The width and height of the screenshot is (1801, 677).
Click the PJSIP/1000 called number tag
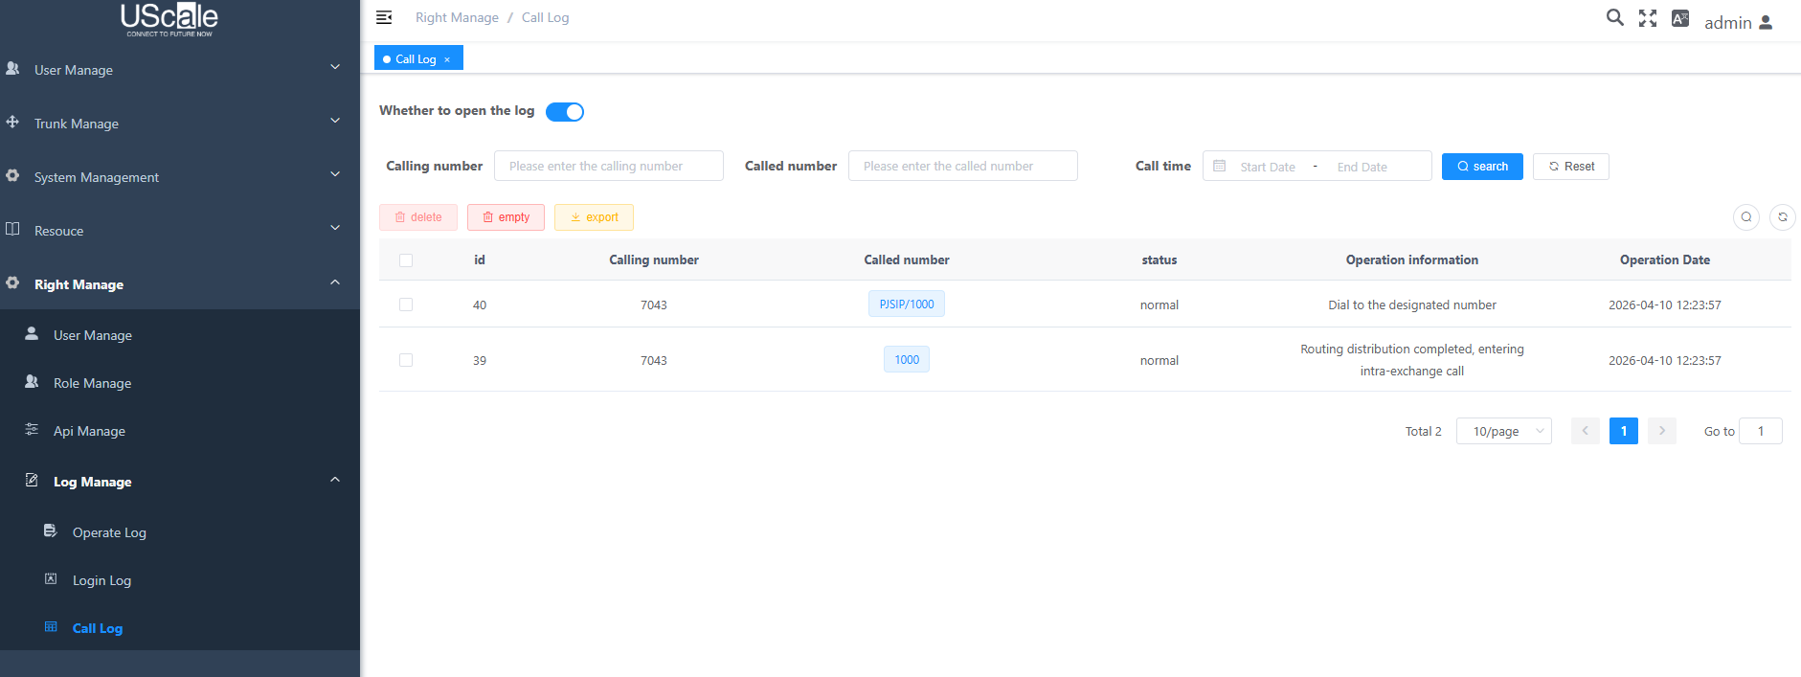pyautogui.click(x=907, y=305)
